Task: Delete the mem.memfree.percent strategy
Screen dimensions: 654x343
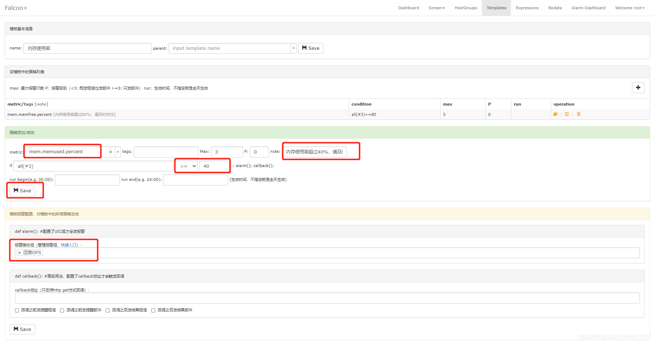Action: tap(579, 114)
